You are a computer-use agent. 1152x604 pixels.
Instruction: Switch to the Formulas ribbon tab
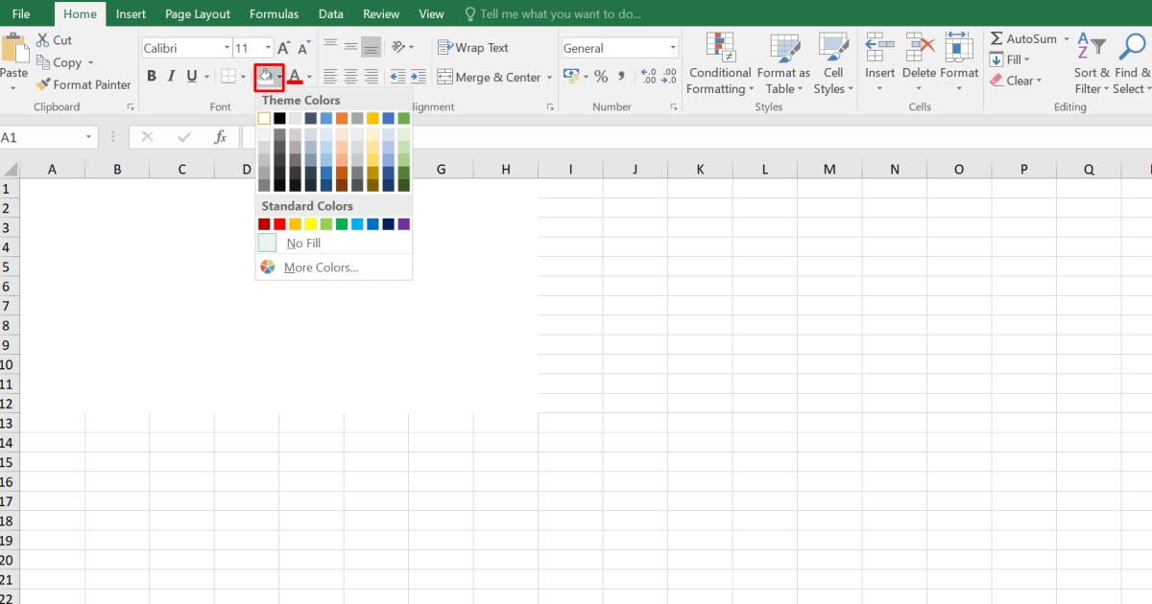click(274, 13)
